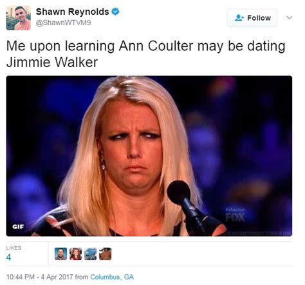Click the blue verified badge
The width and height of the screenshot is (305, 285).
coord(115,12)
